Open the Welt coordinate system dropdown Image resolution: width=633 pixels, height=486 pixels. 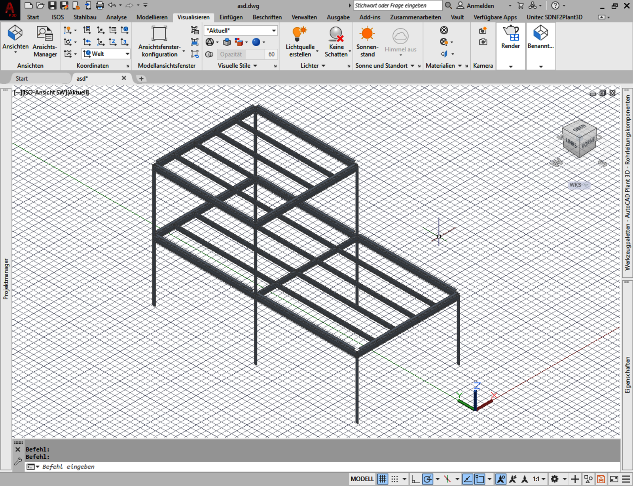coord(106,54)
